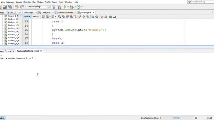Screen dimensions: 214x120
Task: Open dropdown next to Forward icon
Action: [x=56, y=17]
